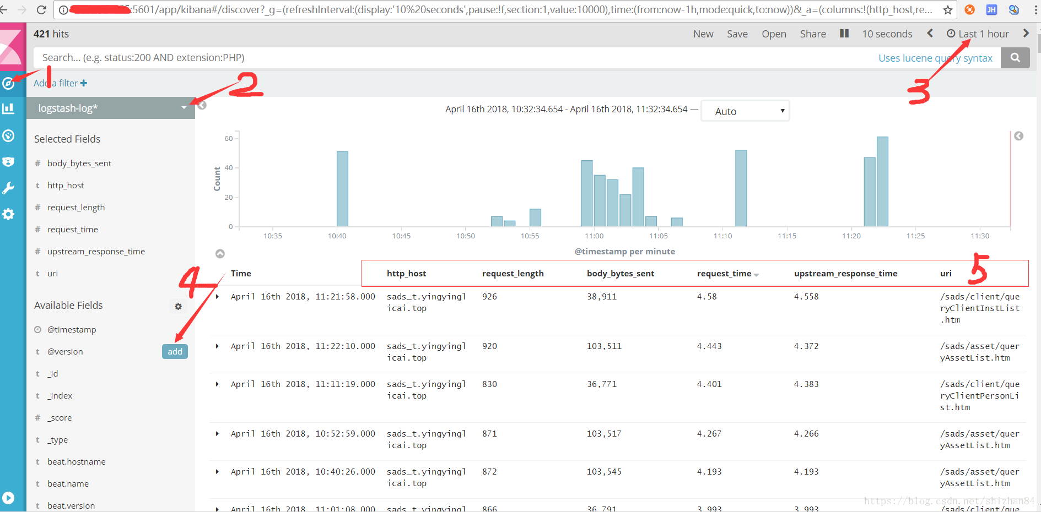Collapse the histogram chart arrow
Image resolution: width=1041 pixels, height=512 pixels.
(220, 254)
